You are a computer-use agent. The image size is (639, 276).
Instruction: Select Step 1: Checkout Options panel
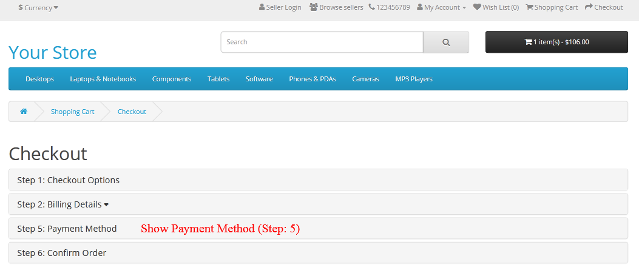click(x=318, y=180)
